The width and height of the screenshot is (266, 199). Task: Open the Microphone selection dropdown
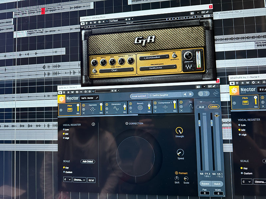[158, 68]
